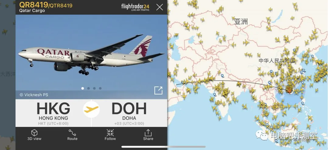This screenshot has height=150, width=328.
Task: Click the flightradar24 logo
Action: [135, 7]
